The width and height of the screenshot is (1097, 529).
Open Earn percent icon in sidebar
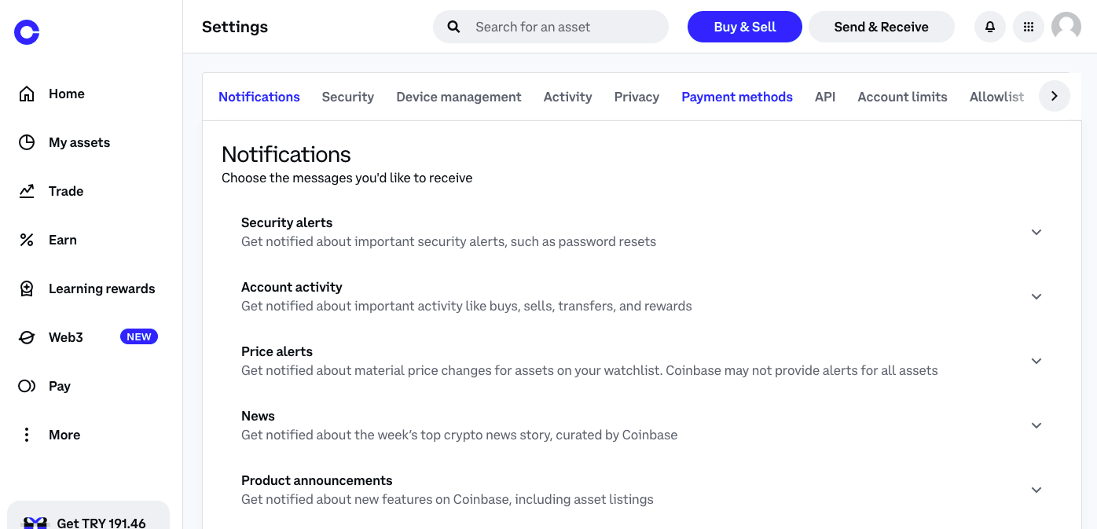click(x=27, y=240)
